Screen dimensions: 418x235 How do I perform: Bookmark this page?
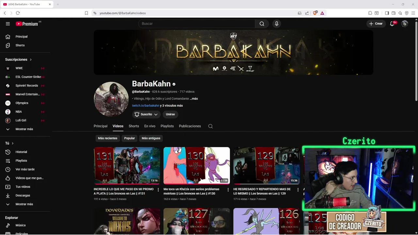tap(86, 13)
